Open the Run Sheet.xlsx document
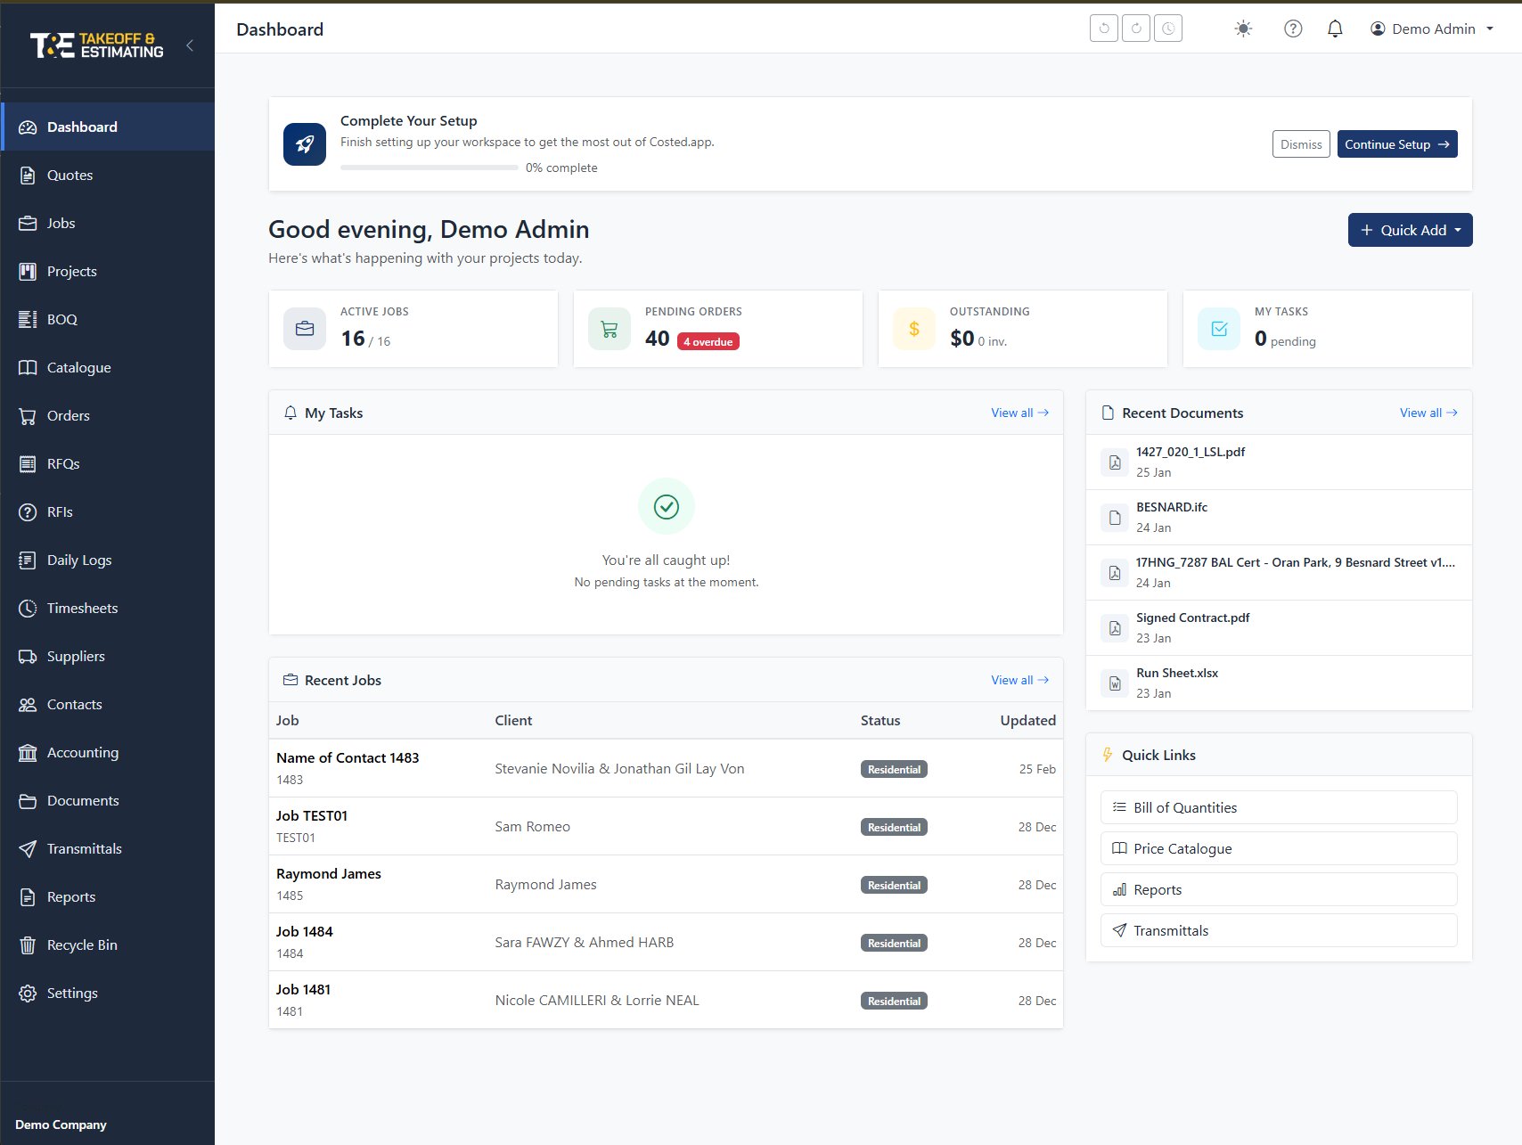The image size is (1522, 1145). (x=1279, y=683)
